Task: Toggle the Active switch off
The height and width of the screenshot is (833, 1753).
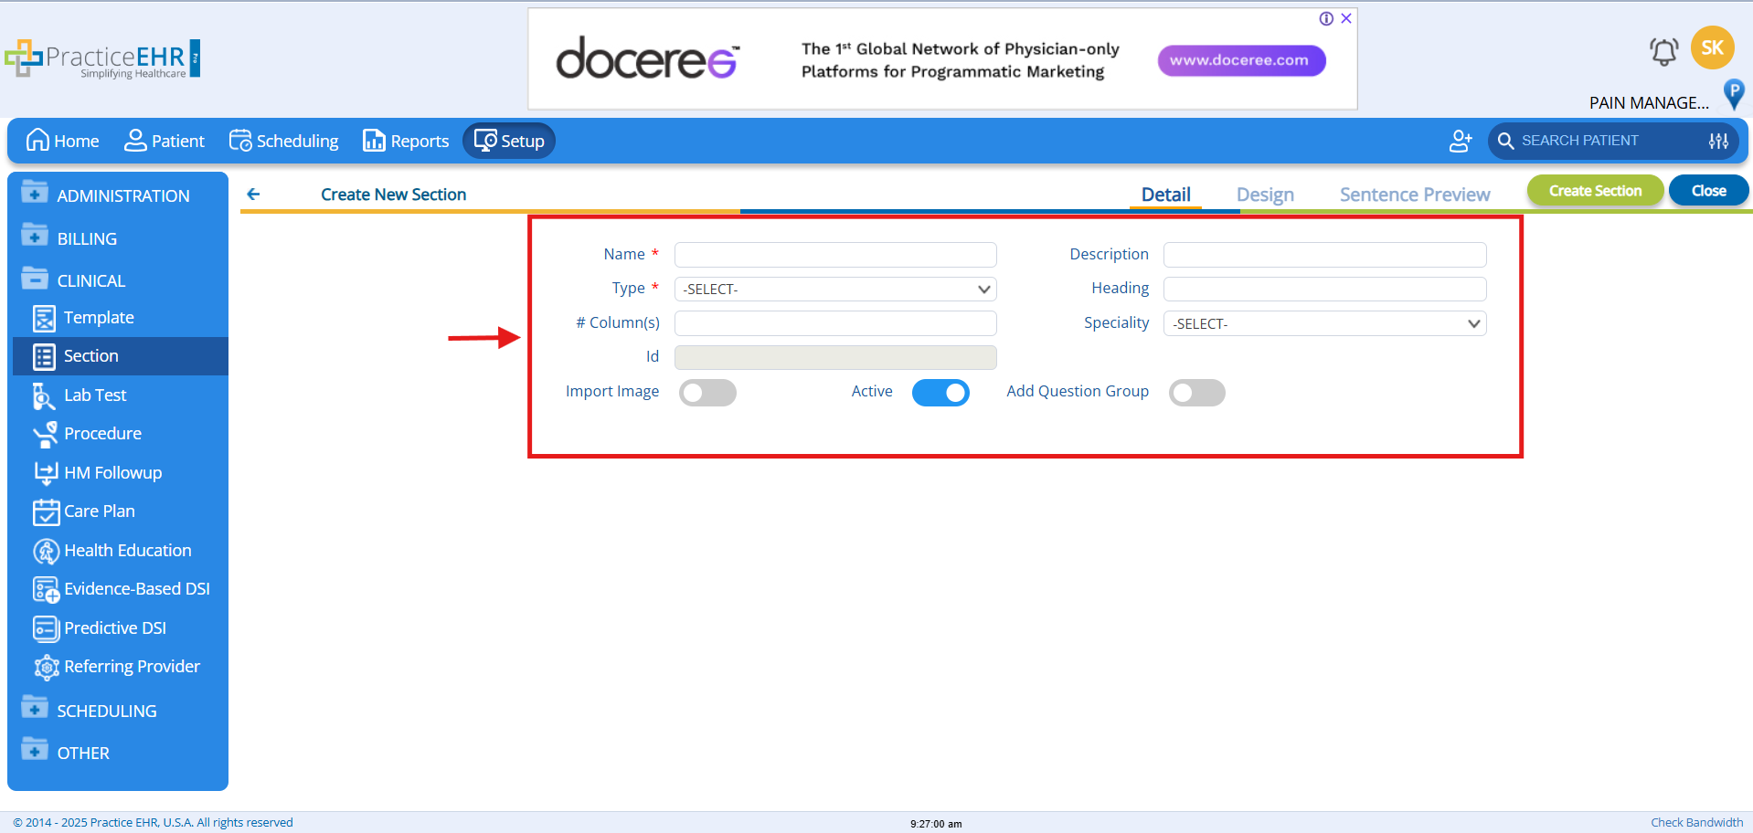Action: (940, 393)
